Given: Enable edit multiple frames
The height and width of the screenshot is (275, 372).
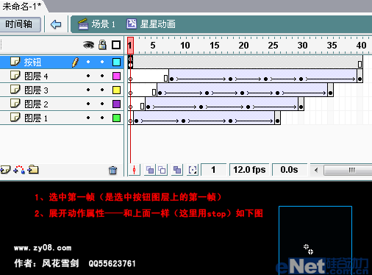Looking at the screenshot, I should (177, 170).
